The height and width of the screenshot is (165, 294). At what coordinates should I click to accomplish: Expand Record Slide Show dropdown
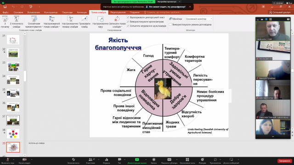(118, 27)
